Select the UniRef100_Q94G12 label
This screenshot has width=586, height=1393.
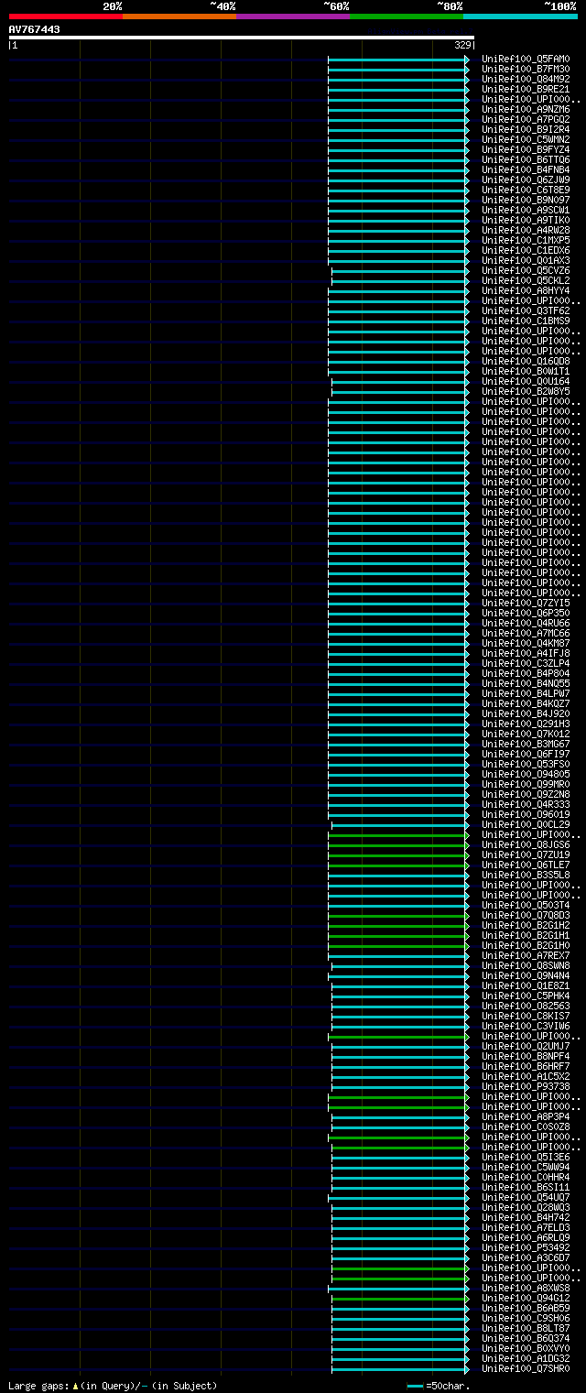(x=526, y=1299)
